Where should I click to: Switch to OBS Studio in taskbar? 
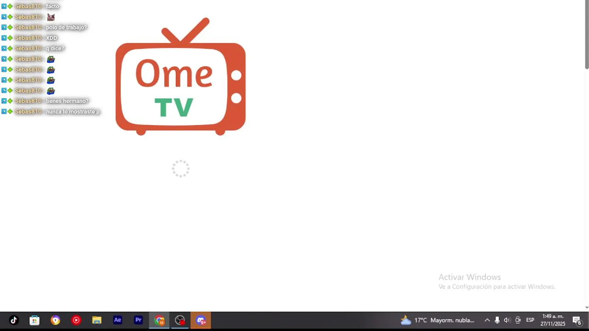[180, 320]
